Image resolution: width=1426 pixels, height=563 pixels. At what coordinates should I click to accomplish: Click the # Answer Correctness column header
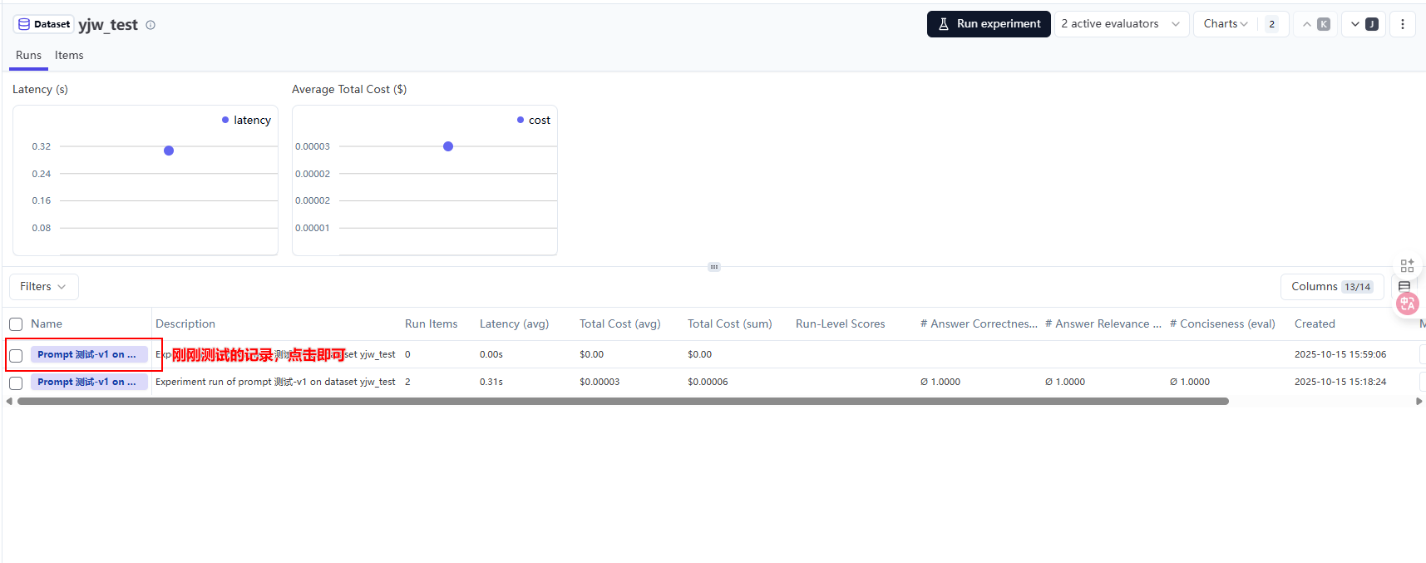click(979, 323)
